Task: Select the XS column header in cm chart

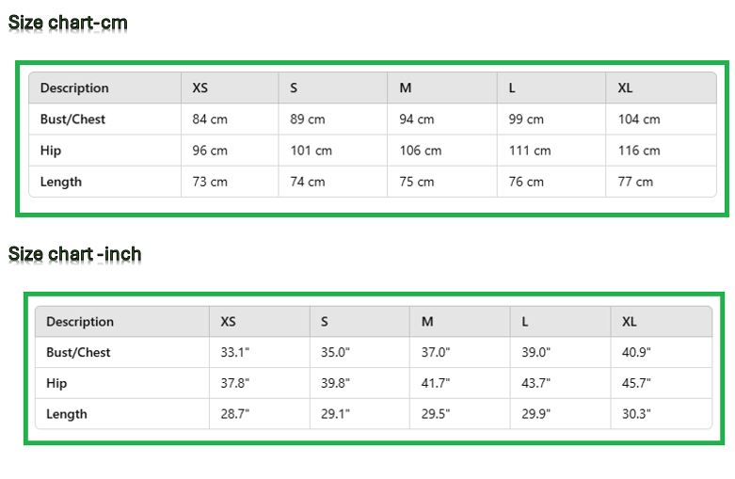Action: (200, 88)
